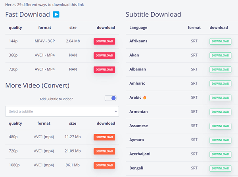Click the Amharic language name
This screenshot has height=177, width=238.
coord(137,83)
